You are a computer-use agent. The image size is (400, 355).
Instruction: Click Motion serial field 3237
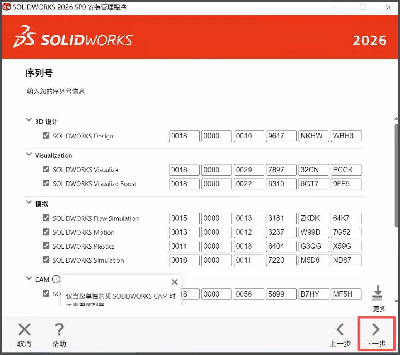(281, 232)
